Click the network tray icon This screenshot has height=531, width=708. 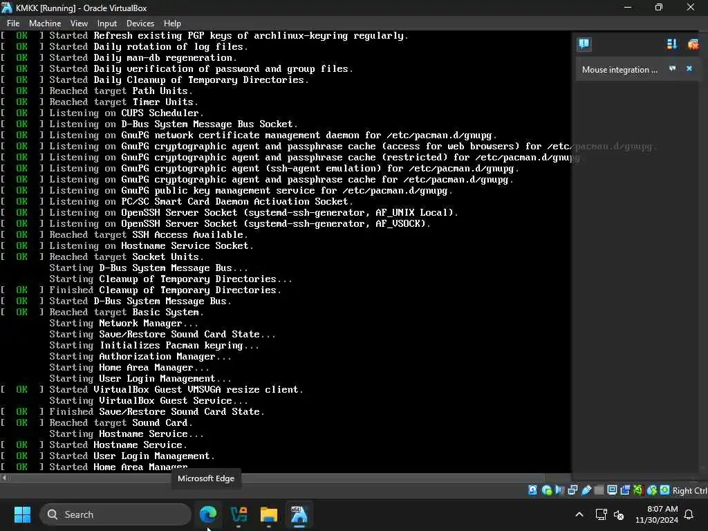(x=601, y=514)
